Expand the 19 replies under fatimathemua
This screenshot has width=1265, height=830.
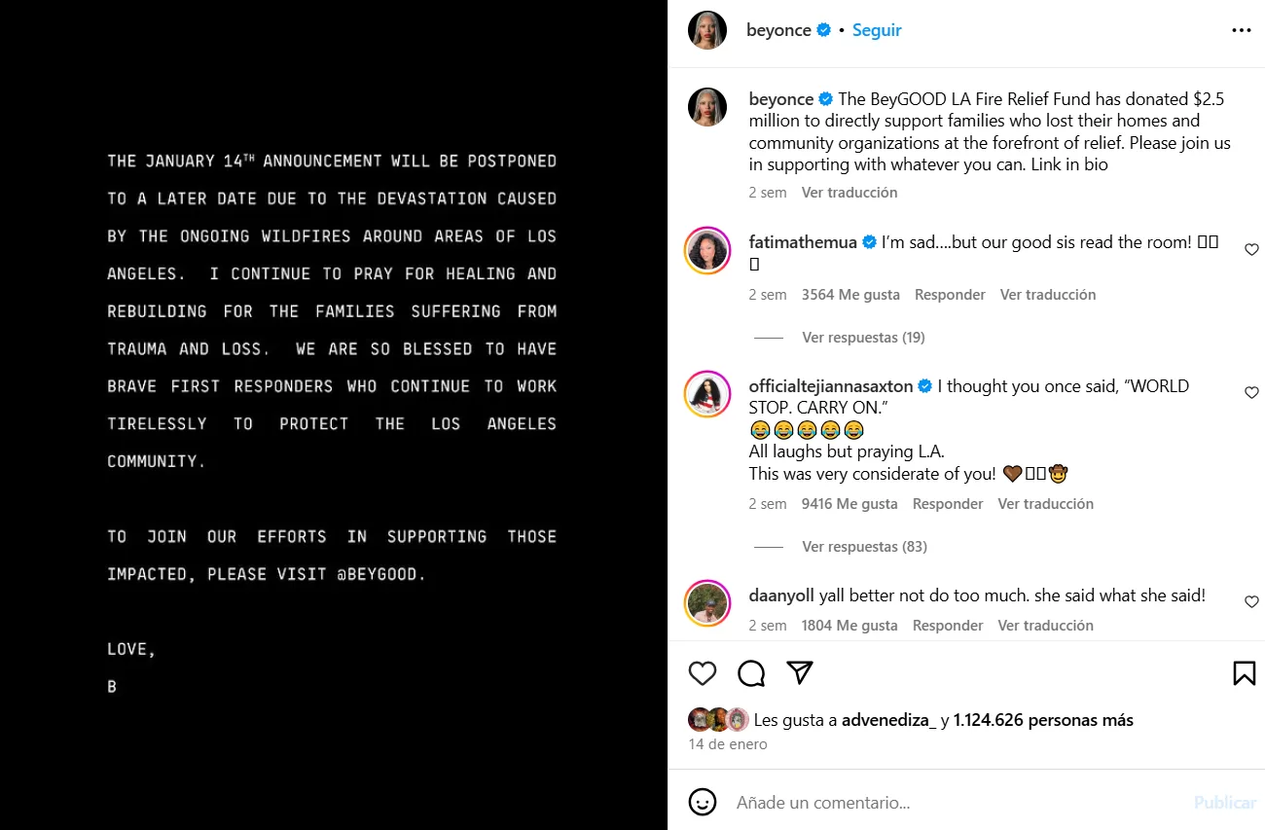pyautogui.click(x=863, y=338)
